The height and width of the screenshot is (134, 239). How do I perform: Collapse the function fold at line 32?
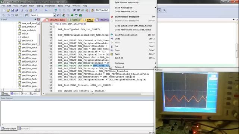pos(54,26)
